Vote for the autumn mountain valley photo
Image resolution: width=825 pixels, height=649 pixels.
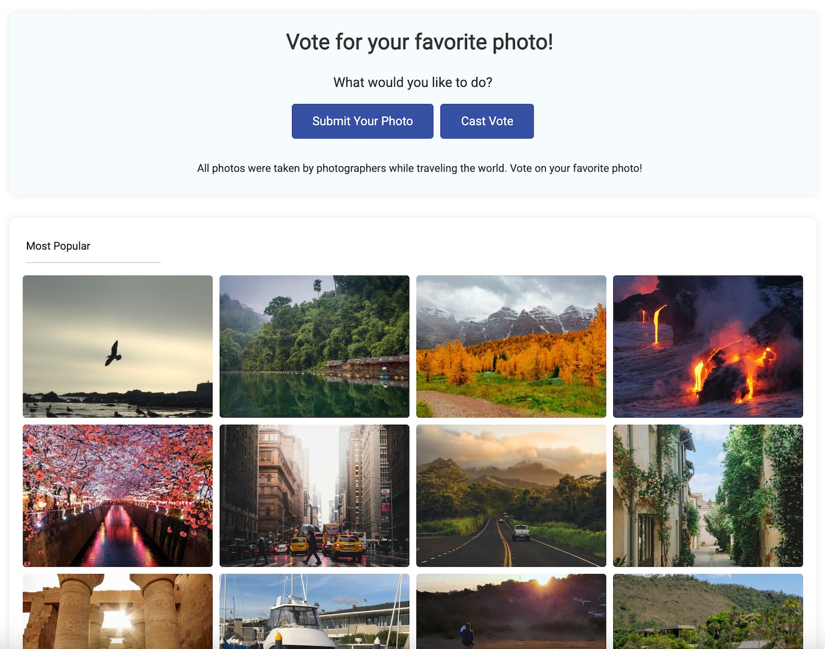pyautogui.click(x=511, y=345)
